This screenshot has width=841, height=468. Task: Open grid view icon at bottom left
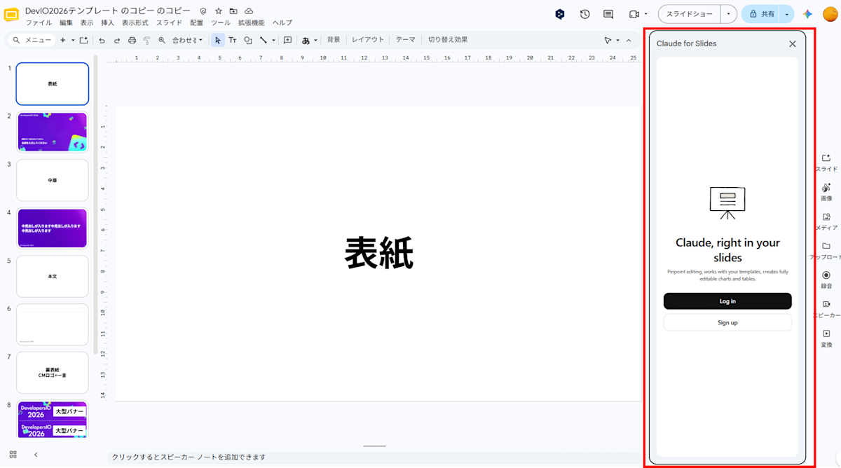coord(13,455)
